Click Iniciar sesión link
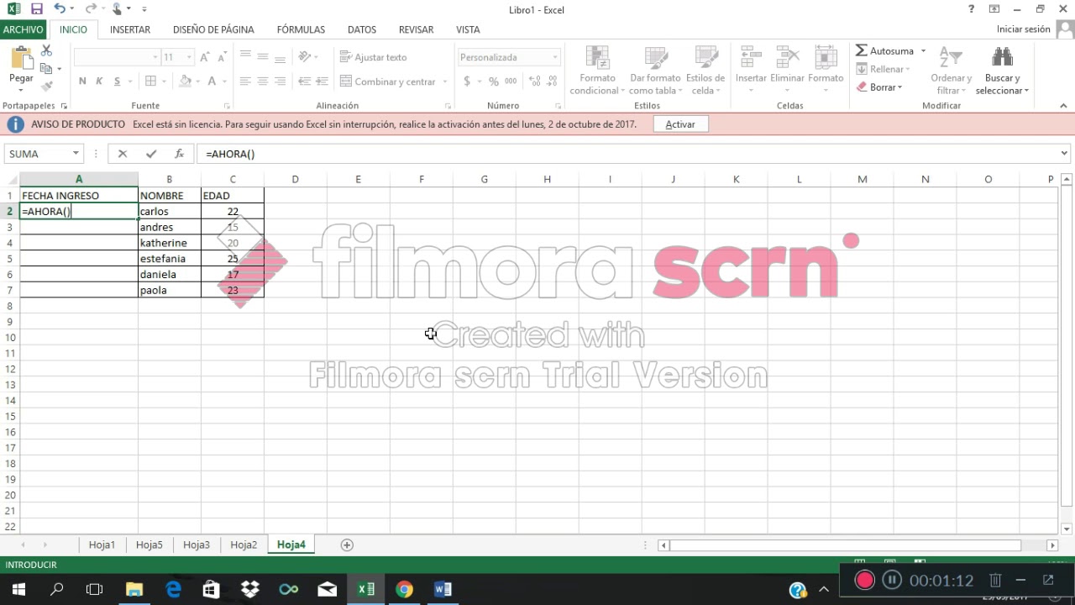 click(x=1023, y=29)
